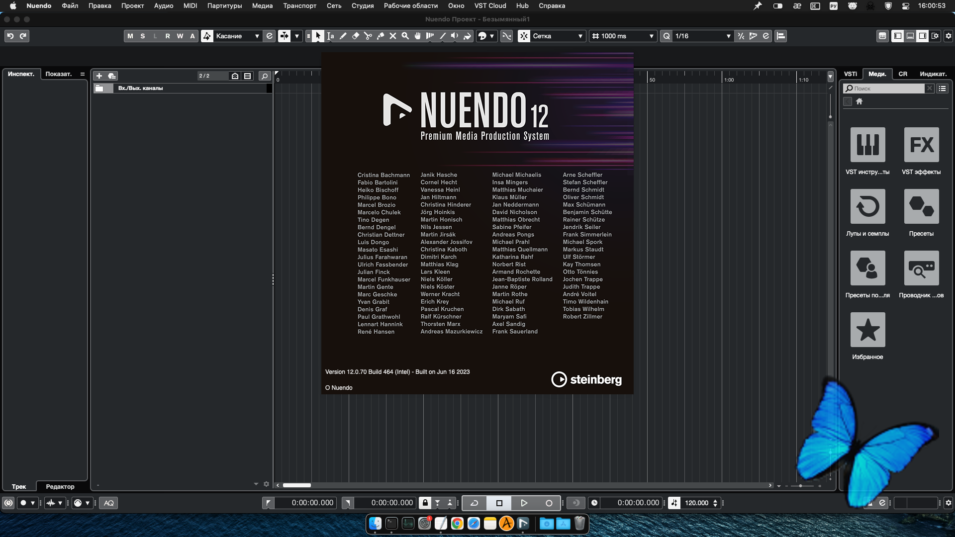
Task: Select the Play speaker tool
Action: click(x=455, y=36)
